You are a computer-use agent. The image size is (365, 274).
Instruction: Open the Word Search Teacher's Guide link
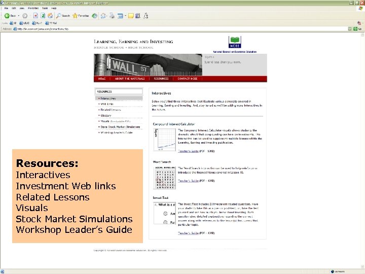pos(188,181)
